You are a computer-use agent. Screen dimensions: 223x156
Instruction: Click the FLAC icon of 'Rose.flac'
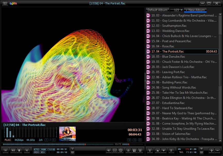tap(148, 46)
